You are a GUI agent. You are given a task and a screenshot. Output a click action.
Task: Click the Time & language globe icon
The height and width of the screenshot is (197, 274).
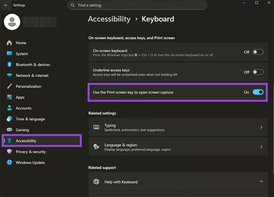(x=9, y=119)
